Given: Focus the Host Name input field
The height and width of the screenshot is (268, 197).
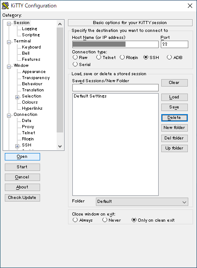Looking at the screenshot, I should [115, 44].
